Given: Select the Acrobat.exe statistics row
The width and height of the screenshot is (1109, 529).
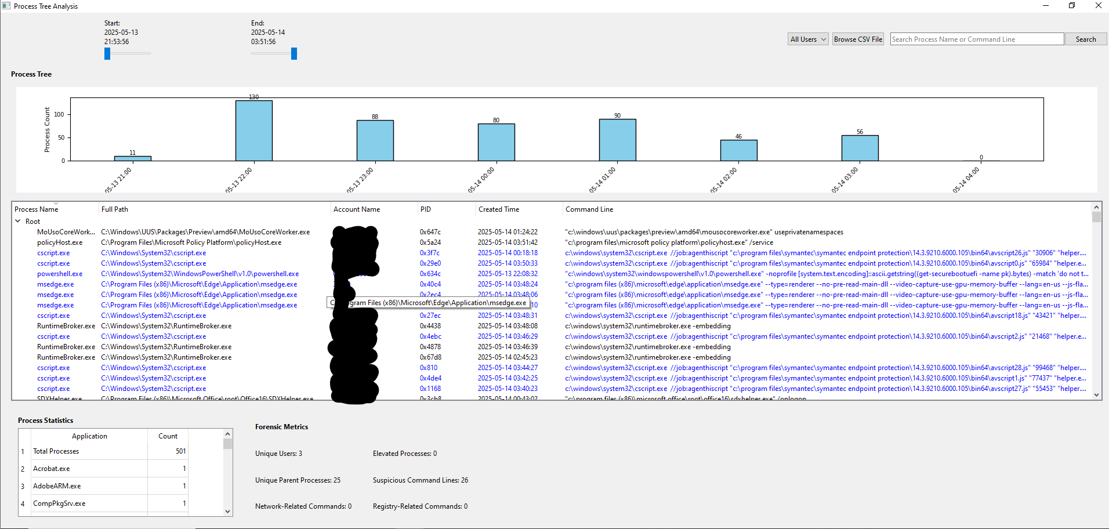Looking at the screenshot, I should point(52,469).
